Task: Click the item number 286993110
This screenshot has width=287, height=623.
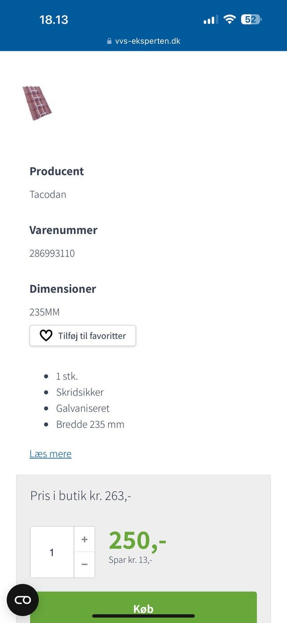Action: [x=52, y=253]
